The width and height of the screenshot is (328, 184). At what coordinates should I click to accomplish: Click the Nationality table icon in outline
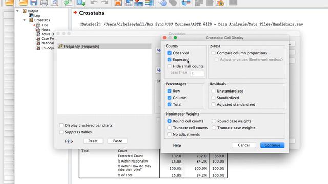click(x=38, y=43)
